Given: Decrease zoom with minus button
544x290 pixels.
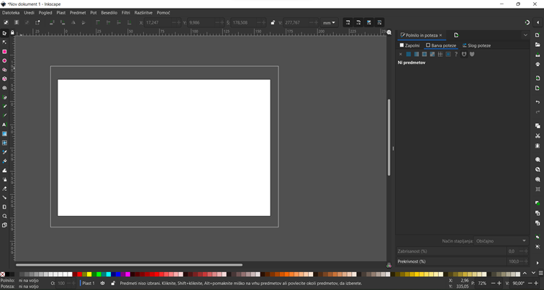Looking at the screenshot, I should [493, 283].
